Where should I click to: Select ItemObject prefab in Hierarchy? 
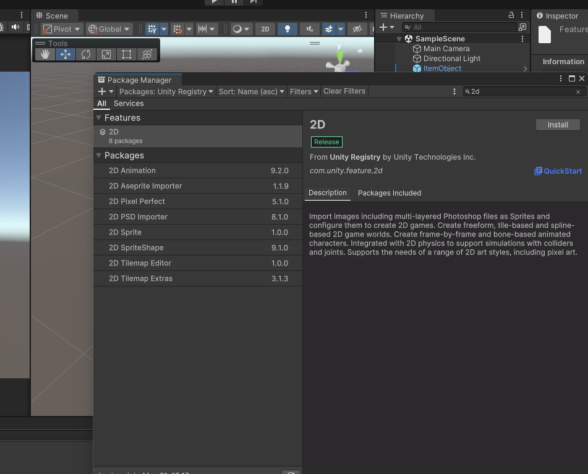pos(442,68)
